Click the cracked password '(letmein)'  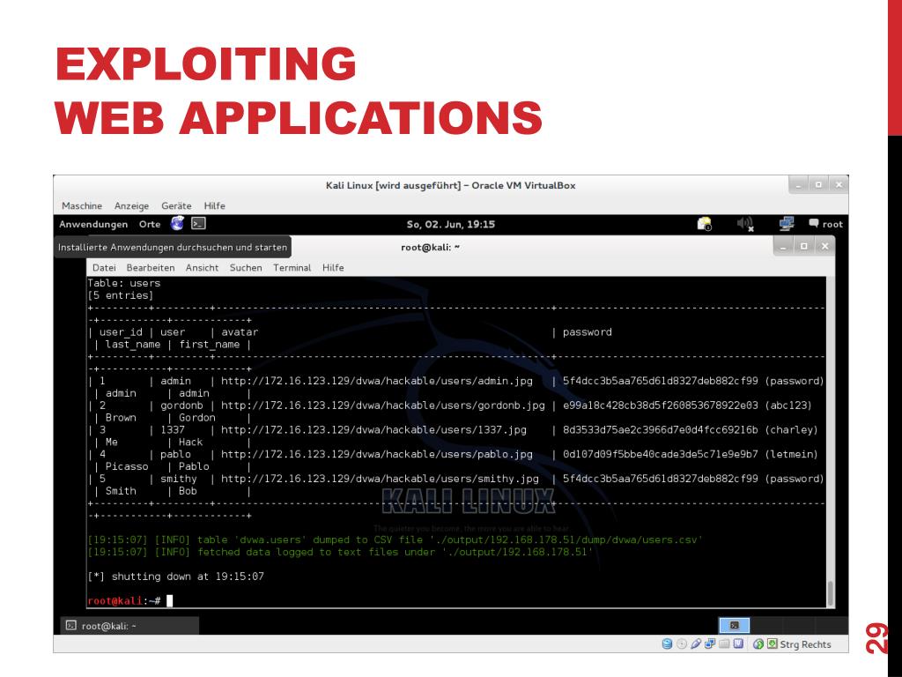792,454
